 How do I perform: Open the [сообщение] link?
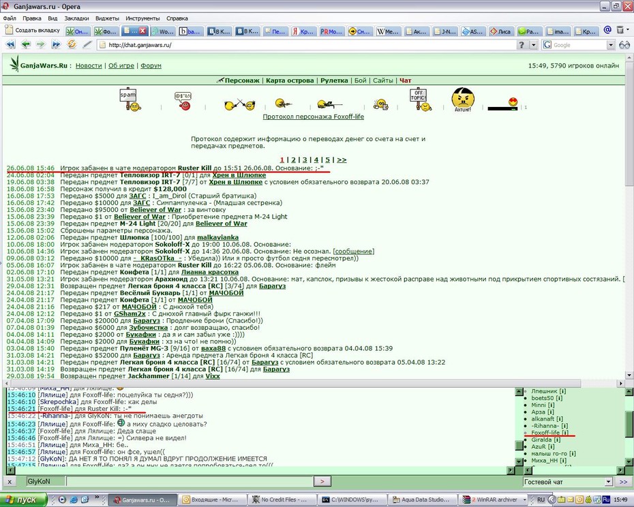[354, 251]
